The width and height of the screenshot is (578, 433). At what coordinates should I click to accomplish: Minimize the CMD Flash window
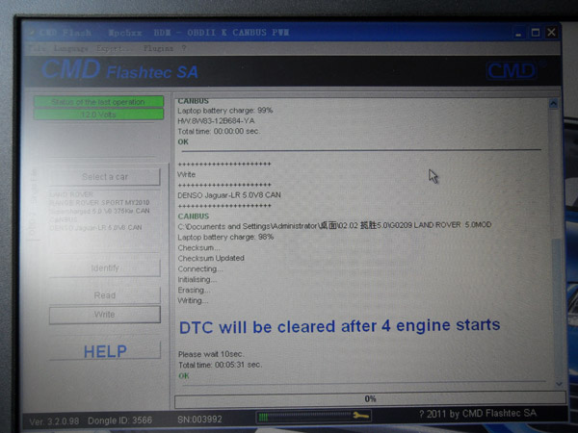click(x=519, y=33)
